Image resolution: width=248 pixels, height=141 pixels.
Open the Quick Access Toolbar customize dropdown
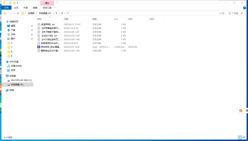coord(18,3)
